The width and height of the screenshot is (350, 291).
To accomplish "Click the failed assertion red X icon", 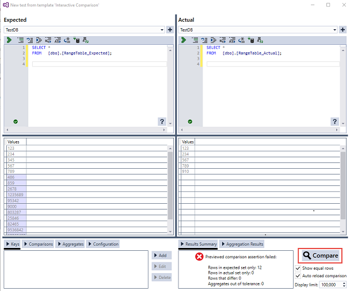I will point(199,257).
